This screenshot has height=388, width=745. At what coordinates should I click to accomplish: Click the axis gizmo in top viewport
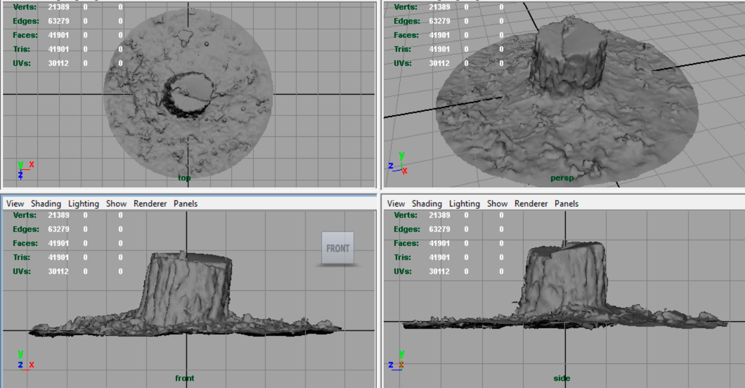coord(26,170)
